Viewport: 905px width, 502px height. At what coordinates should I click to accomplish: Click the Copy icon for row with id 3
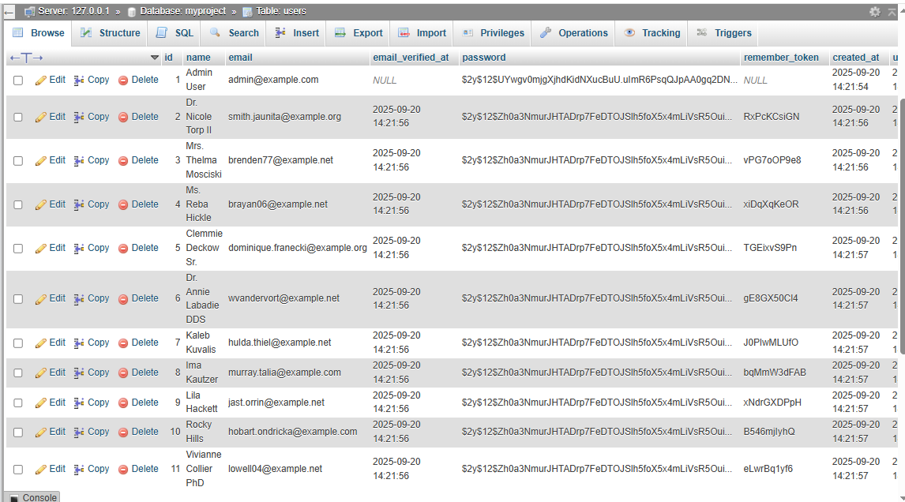point(80,160)
